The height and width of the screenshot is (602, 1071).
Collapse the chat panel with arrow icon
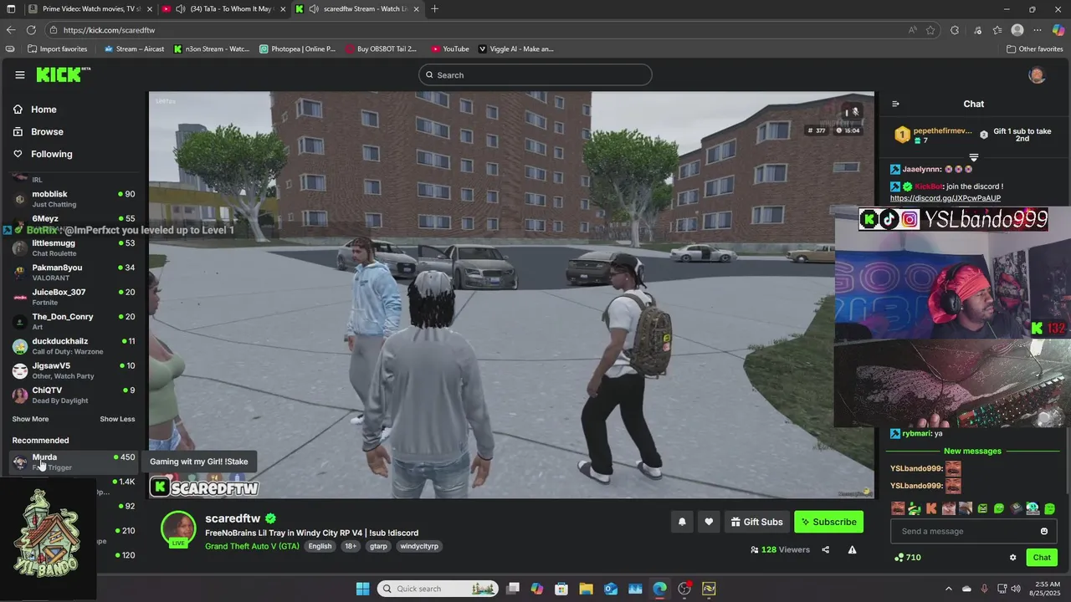pos(895,104)
